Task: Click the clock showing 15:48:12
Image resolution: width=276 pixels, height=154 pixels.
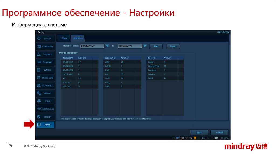Action: (225, 138)
